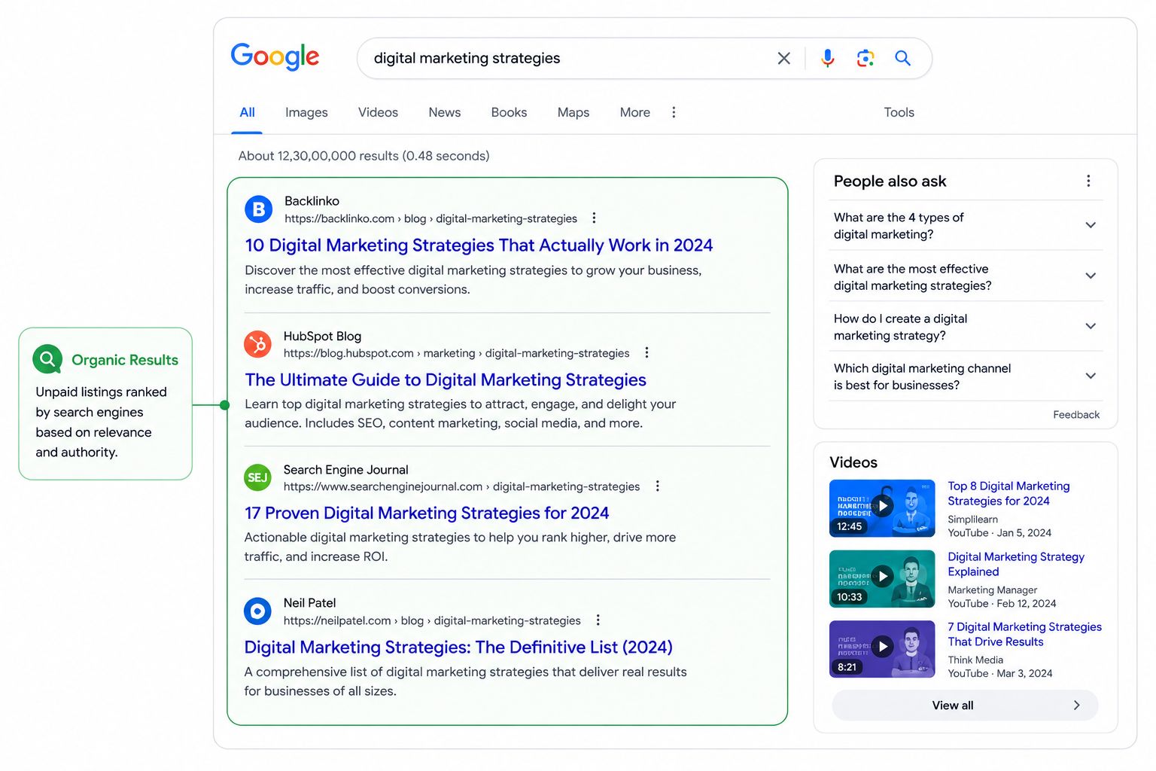Click the blog.hubspot.com URL breadcrumb
The height and width of the screenshot is (771, 1156).
tap(456, 353)
